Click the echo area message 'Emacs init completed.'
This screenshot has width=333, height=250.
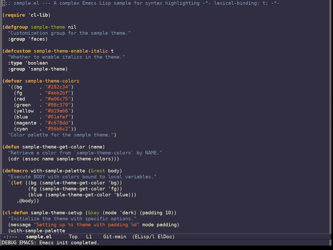click(69, 243)
